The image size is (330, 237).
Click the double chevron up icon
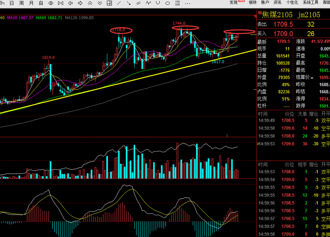click(x=90, y=3)
